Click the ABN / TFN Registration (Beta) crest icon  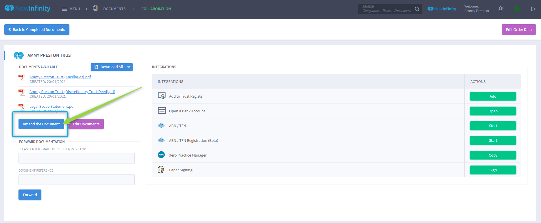click(161, 140)
